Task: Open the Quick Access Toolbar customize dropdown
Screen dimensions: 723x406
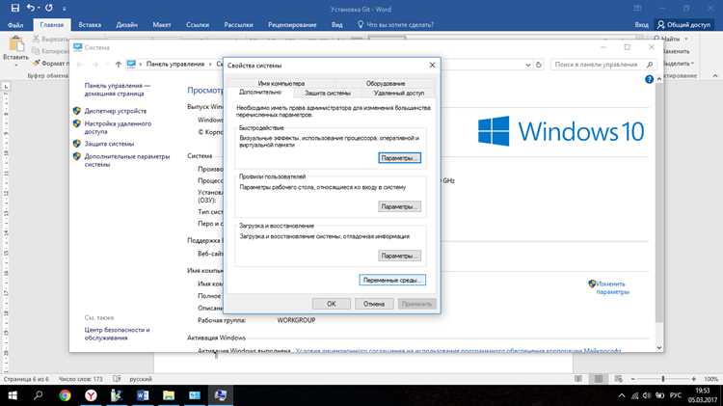Action: [64, 9]
